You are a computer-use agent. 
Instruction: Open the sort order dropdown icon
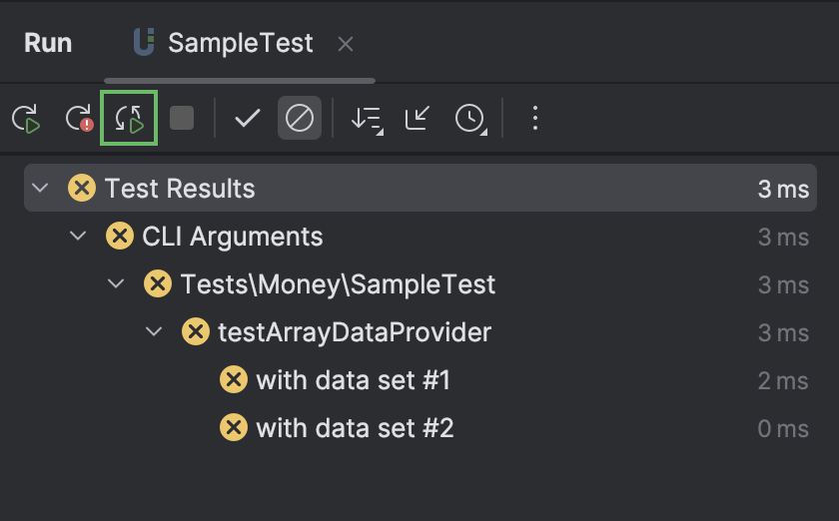(x=368, y=118)
